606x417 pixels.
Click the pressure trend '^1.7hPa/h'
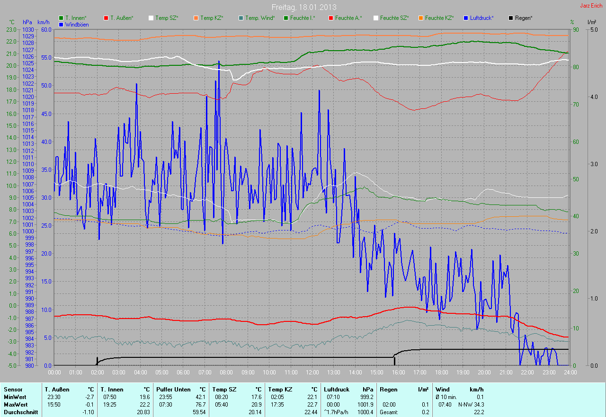[x=337, y=412]
